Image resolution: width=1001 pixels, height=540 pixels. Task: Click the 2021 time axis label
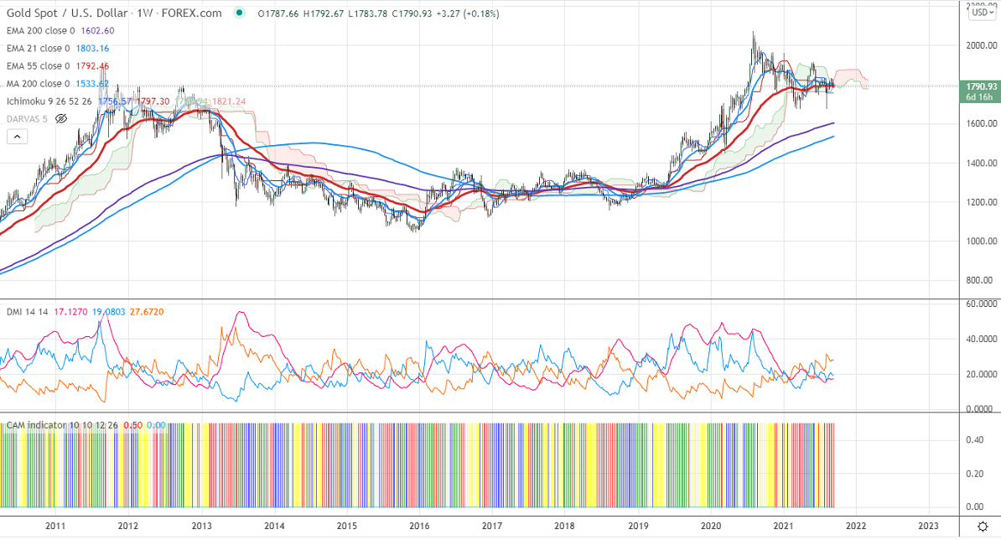(783, 526)
